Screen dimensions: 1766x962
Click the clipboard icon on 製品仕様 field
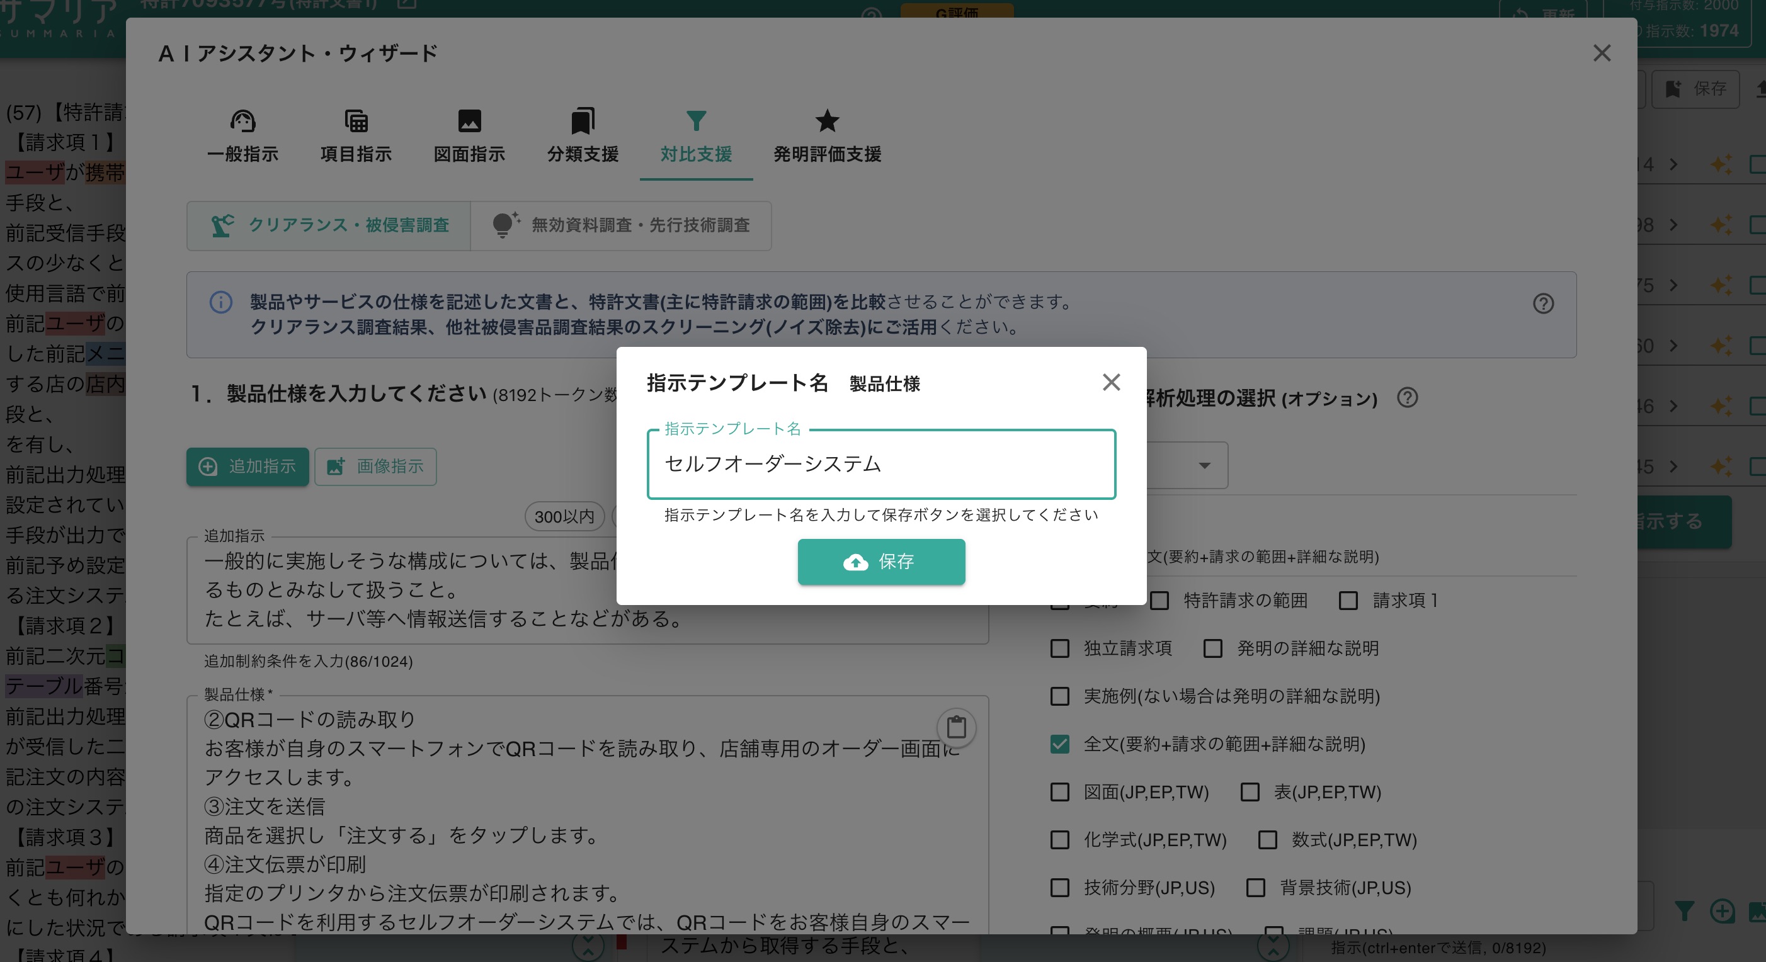[958, 728]
